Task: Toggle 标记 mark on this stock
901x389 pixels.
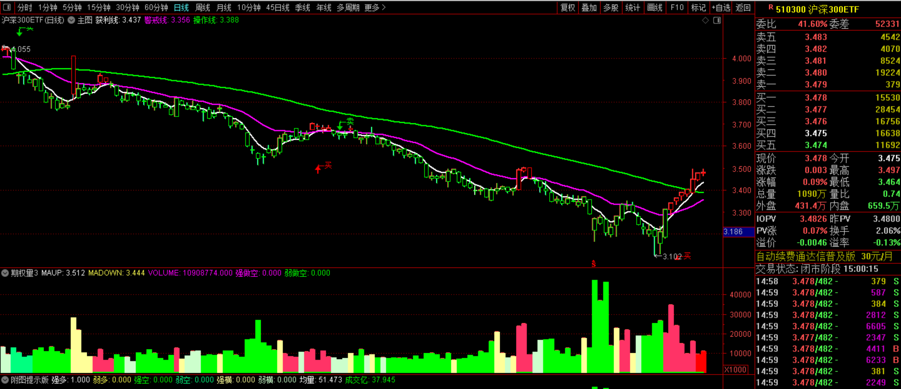Action: point(698,7)
